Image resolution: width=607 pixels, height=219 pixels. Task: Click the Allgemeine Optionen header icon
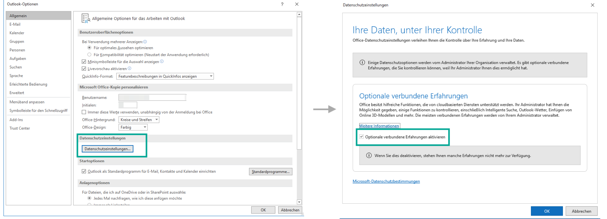tap(85, 19)
